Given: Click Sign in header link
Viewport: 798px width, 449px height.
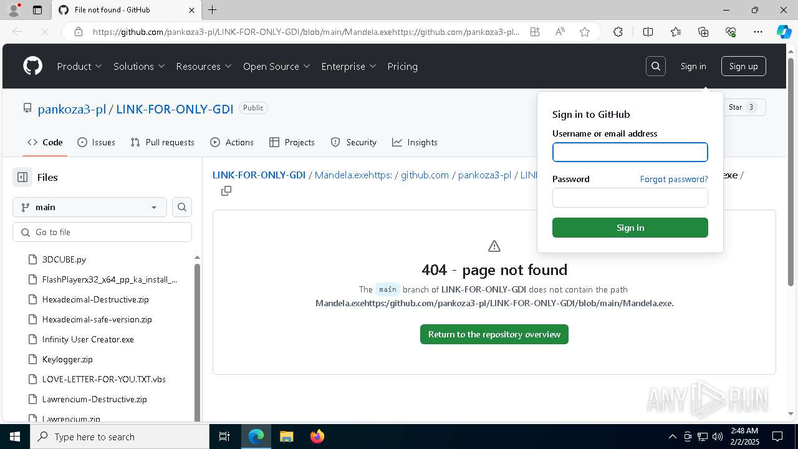Looking at the screenshot, I should (693, 66).
